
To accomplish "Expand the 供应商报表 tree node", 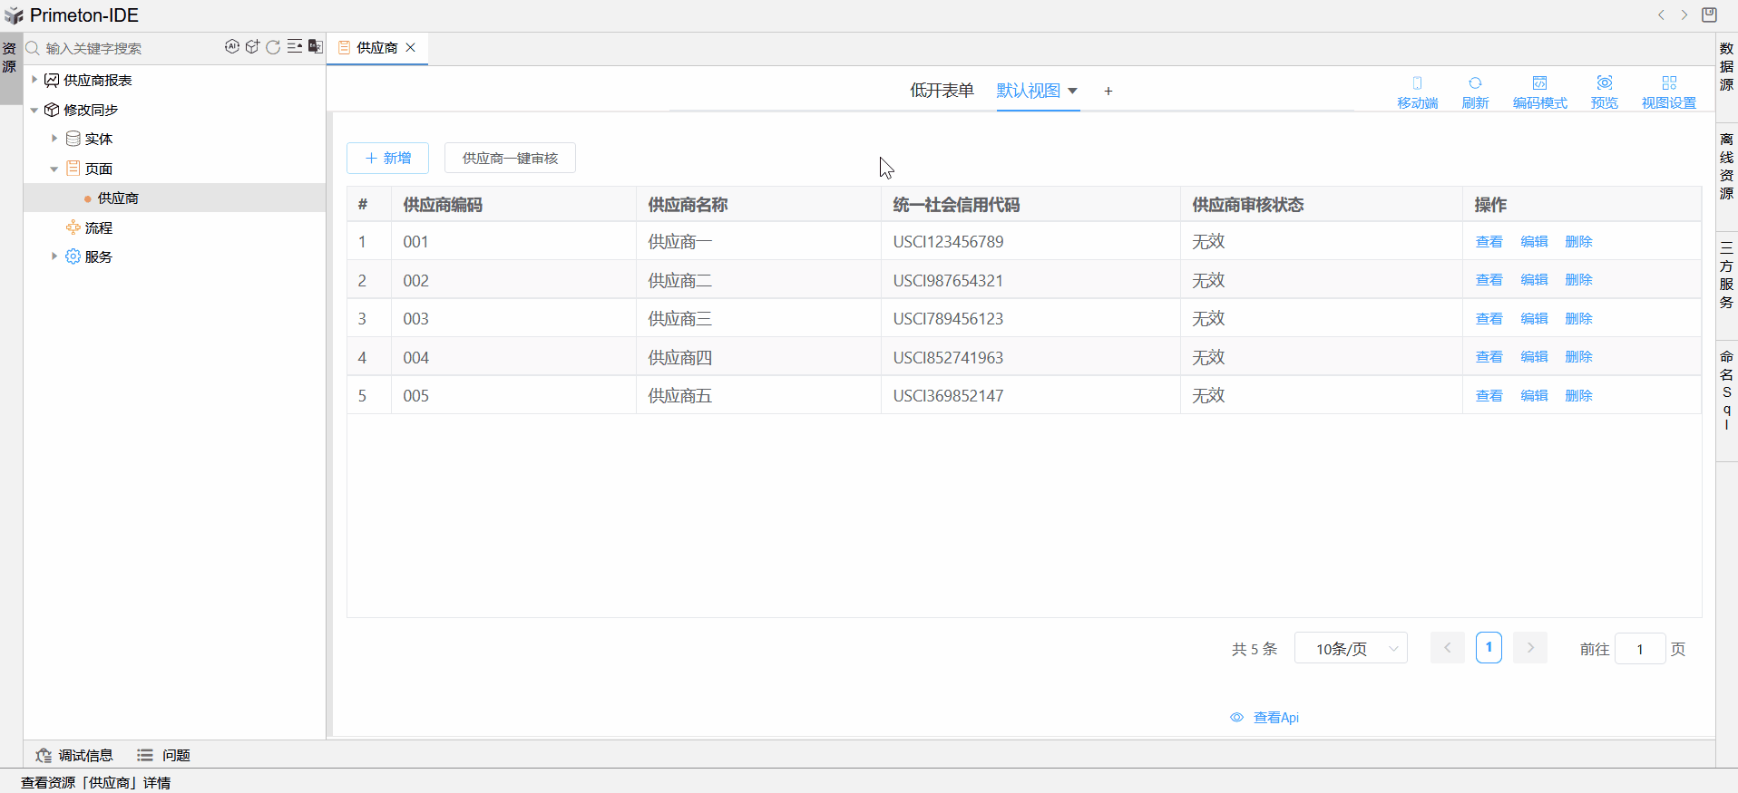I will pyautogui.click(x=34, y=80).
